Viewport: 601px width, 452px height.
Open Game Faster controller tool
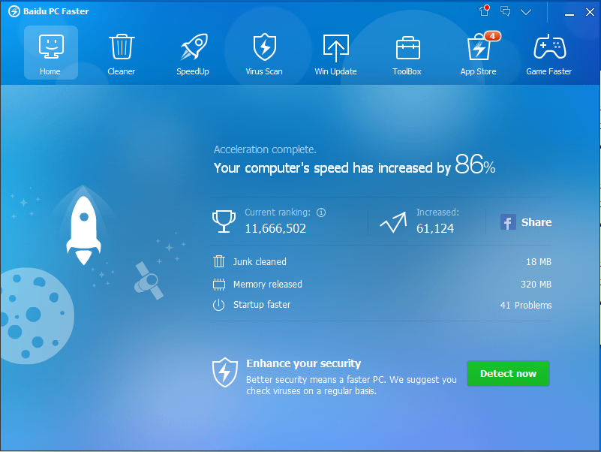549,55
